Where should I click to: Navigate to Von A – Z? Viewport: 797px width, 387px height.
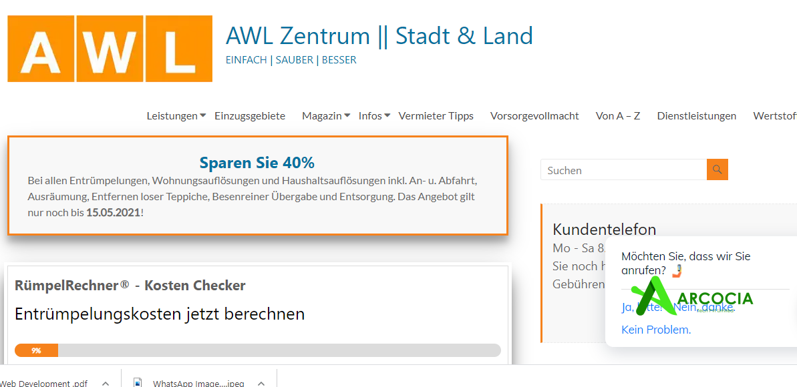(617, 115)
